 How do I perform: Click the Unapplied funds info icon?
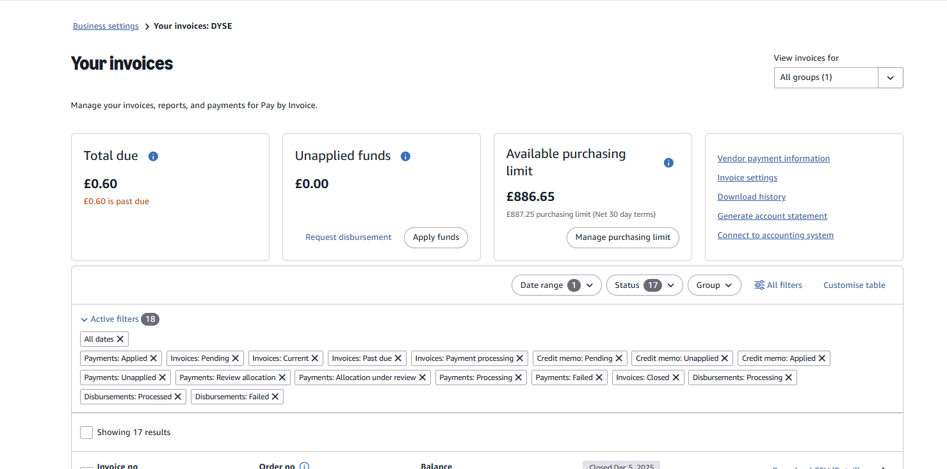405,156
